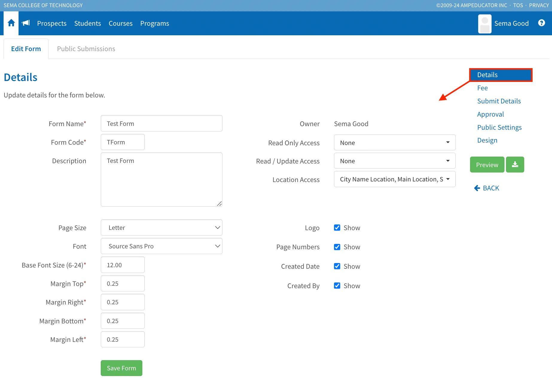Image resolution: width=552 pixels, height=382 pixels.
Task: Open the Courses menu
Action: [121, 23]
